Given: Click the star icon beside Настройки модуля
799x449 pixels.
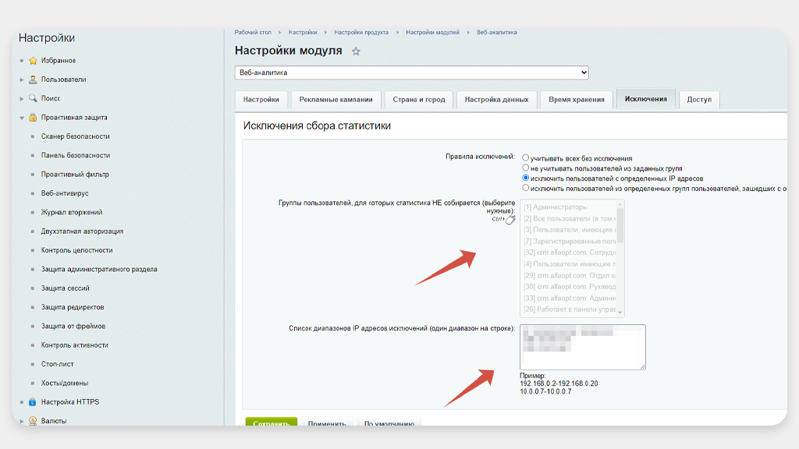Looking at the screenshot, I should click(357, 51).
